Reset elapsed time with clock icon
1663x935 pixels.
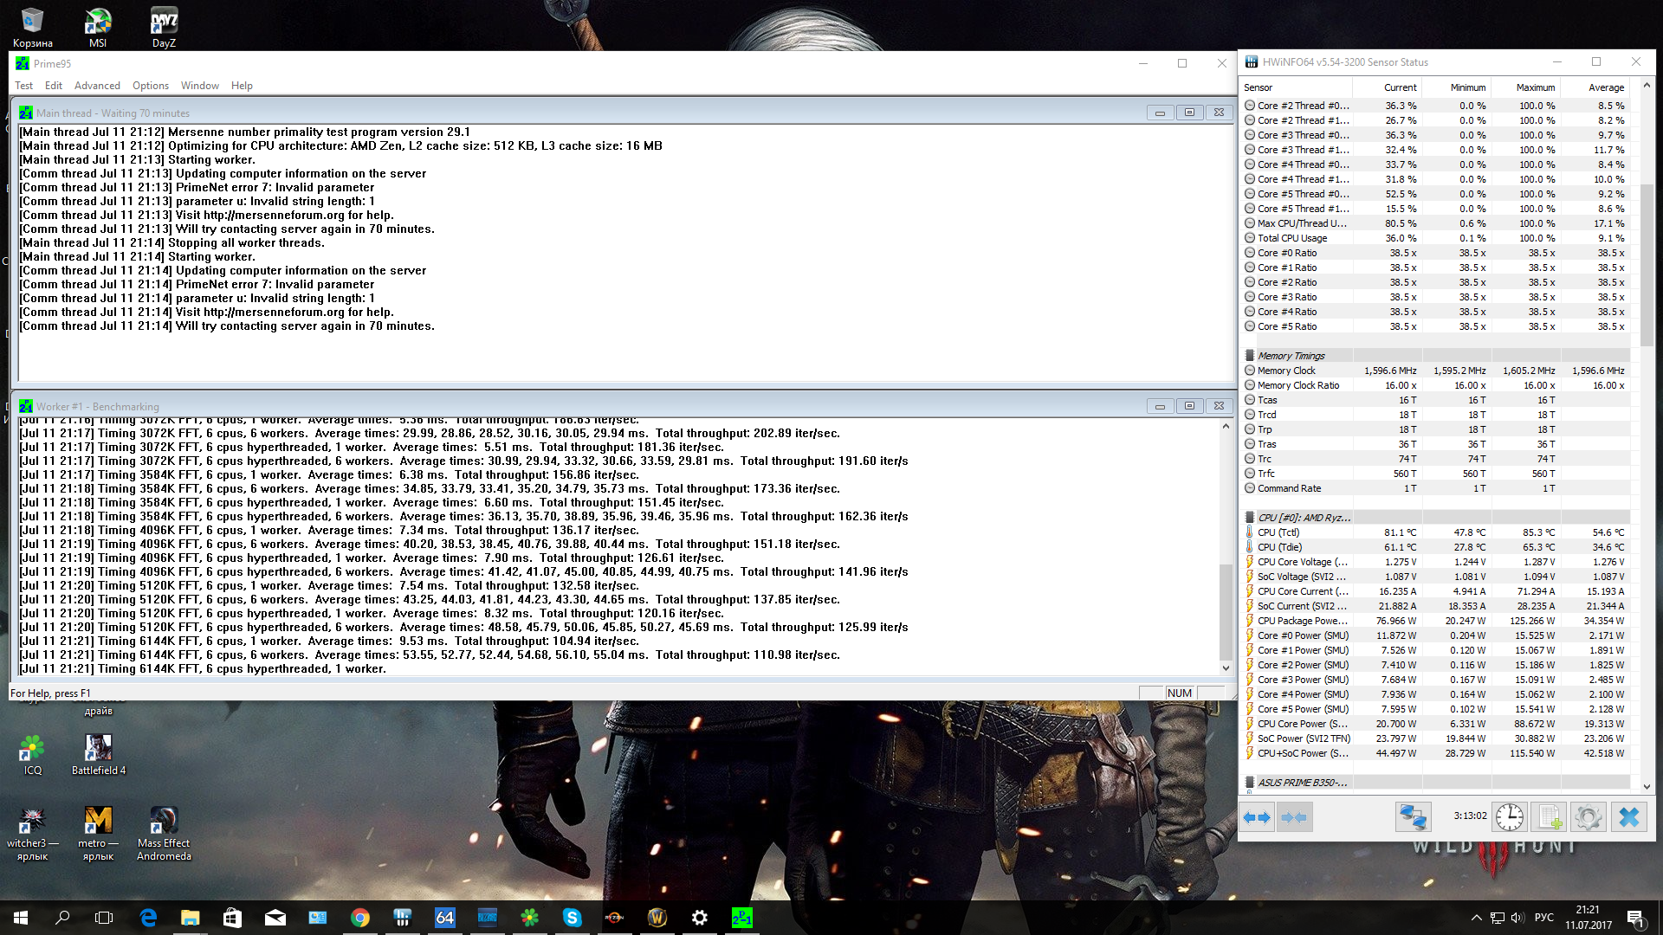coord(1509,817)
